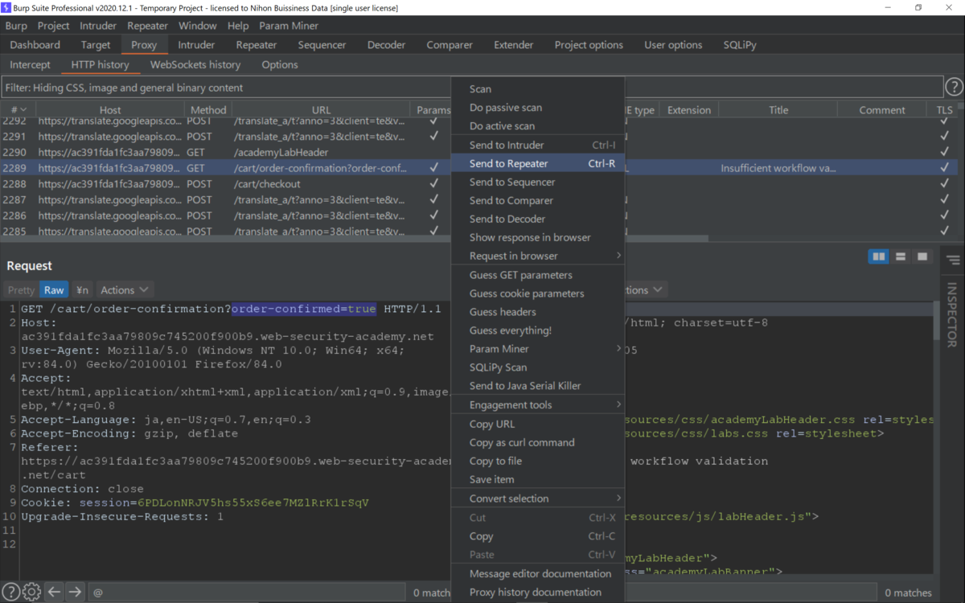The width and height of the screenshot is (965, 603).
Task: Select Guess headers entry
Action: pos(538,311)
